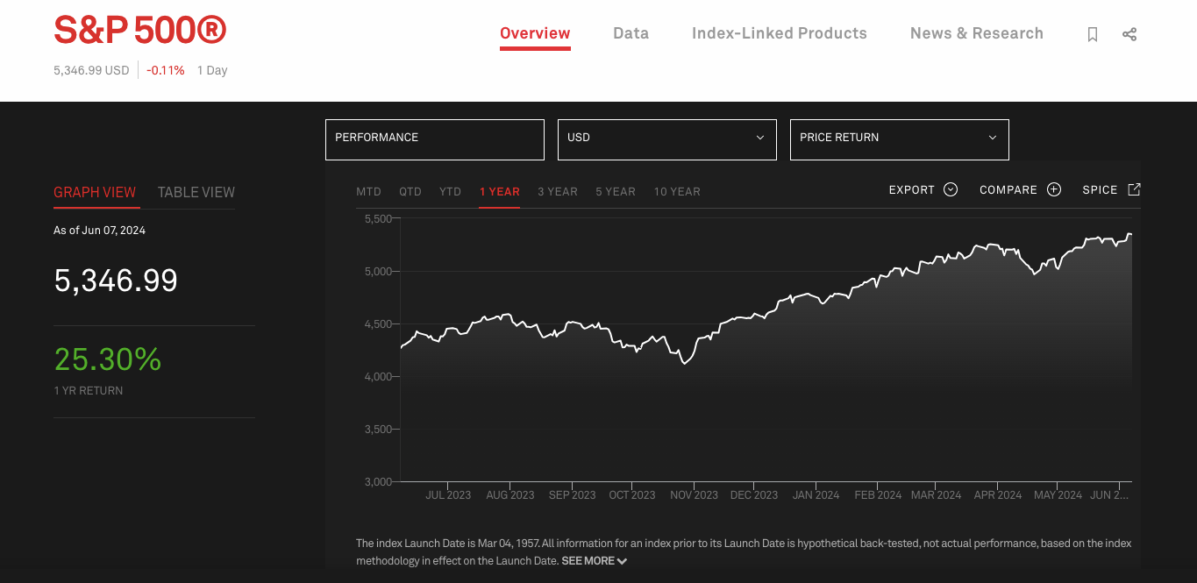Click the APR 2024 axis label
This screenshot has width=1197, height=583.
coord(998,494)
